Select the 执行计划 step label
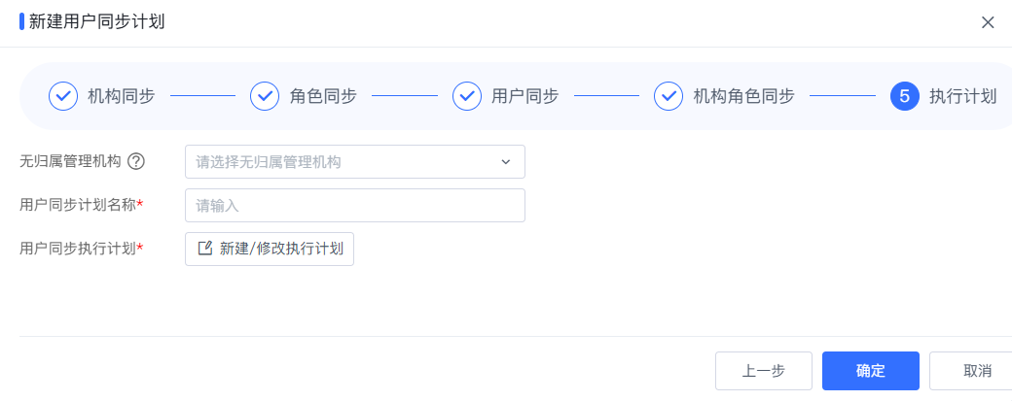The image size is (1012, 401). click(x=963, y=96)
